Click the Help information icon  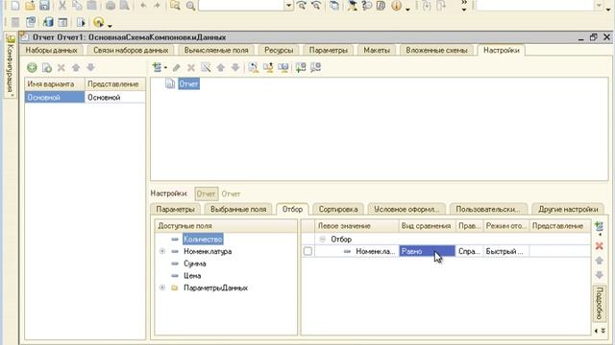point(397,6)
